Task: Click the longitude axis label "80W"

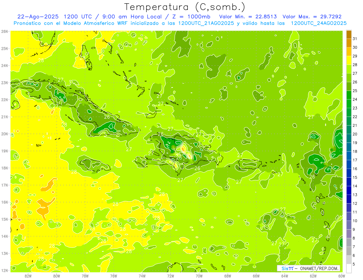Action: click(57, 276)
